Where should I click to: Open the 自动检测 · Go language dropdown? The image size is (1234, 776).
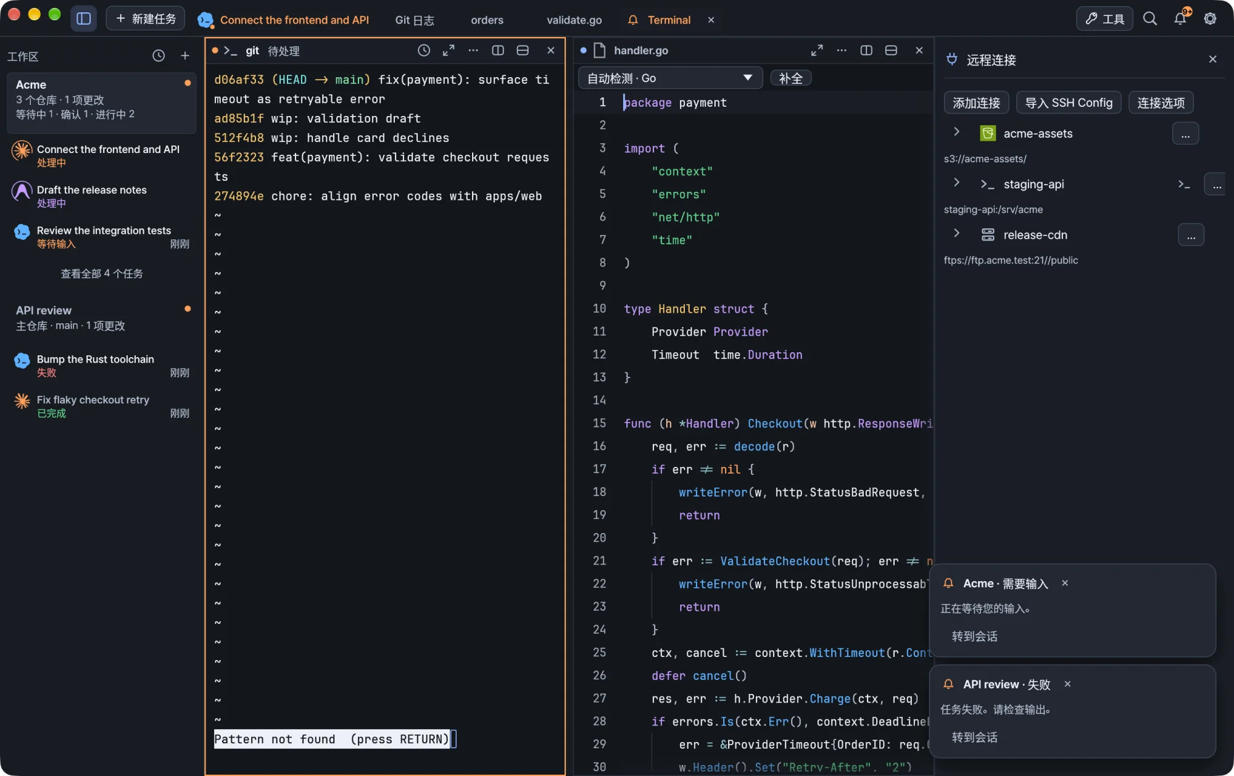click(x=670, y=78)
